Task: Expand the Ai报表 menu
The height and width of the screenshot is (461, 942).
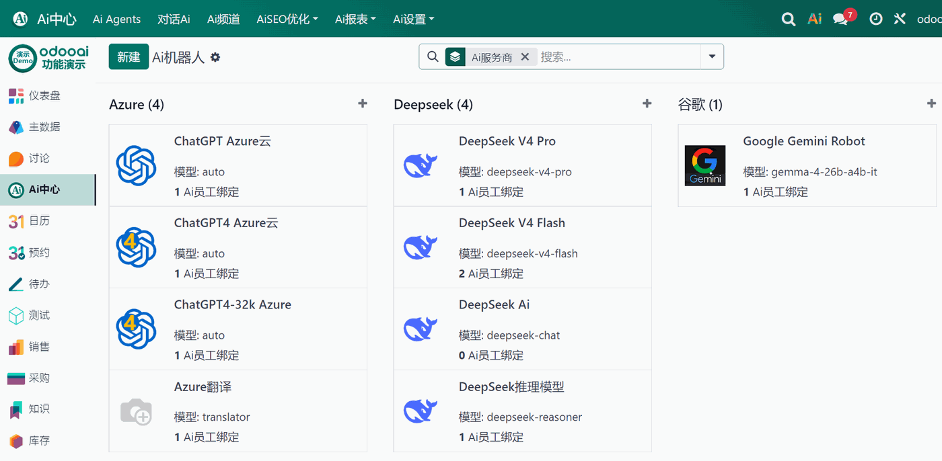Action: (355, 19)
